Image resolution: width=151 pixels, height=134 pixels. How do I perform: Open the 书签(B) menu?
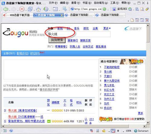(87, 3)
